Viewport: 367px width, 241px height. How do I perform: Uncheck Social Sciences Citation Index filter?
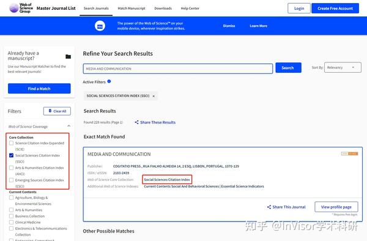click(11, 155)
